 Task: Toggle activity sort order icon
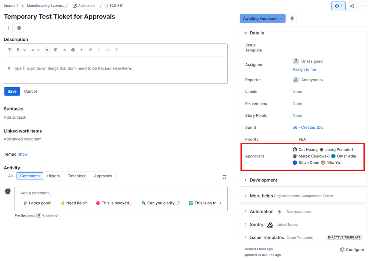[224, 177]
